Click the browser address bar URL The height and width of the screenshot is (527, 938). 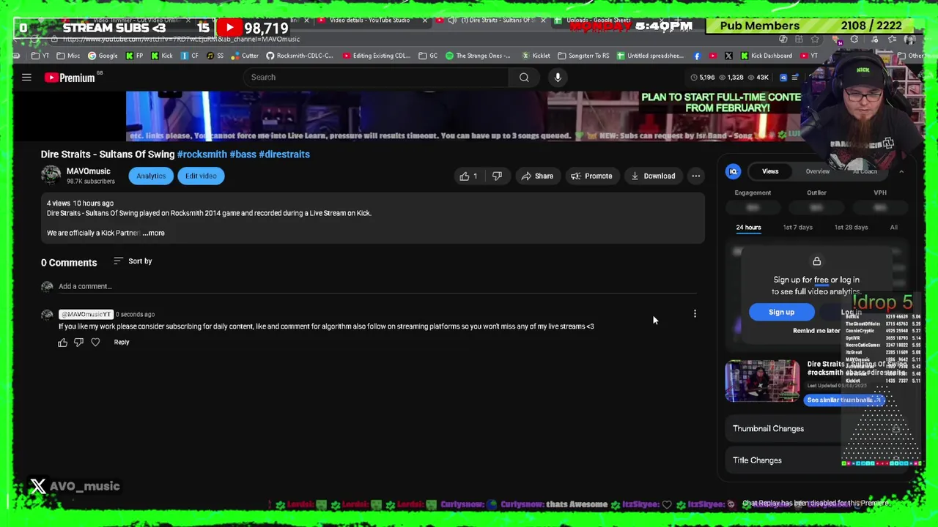pyautogui.click(x=182, y=39)
